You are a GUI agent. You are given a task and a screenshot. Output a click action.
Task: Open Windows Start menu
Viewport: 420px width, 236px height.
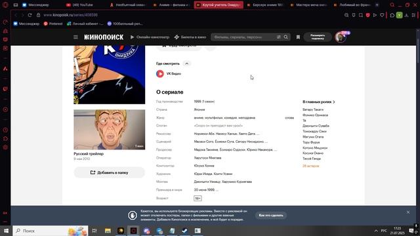coord(6,231)
